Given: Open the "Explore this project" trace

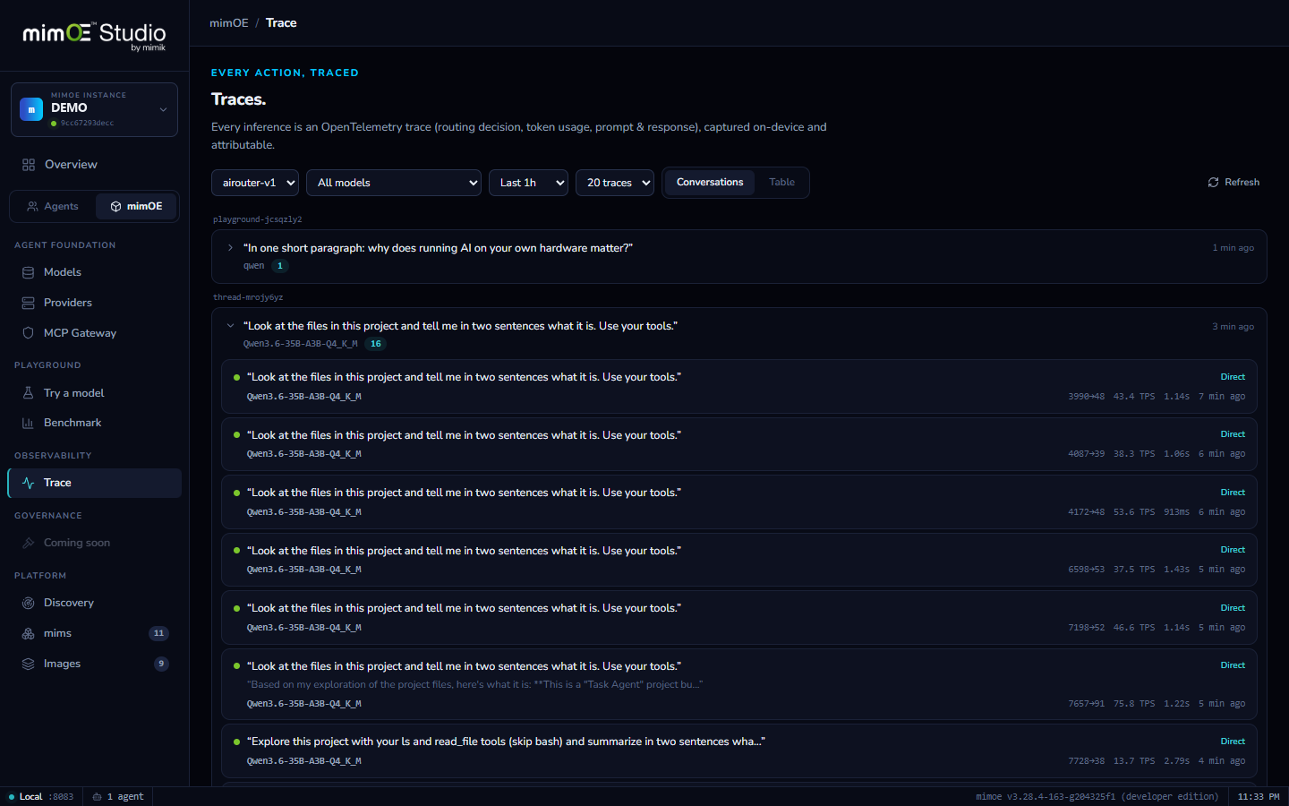Looking at the screenshot, I should click(739, 751).
